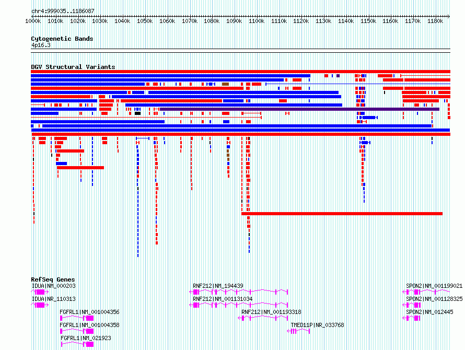Viewport: 465px width, 350px height.
Task: Open the RNF212|NM_001193318 gene label
Action: coord(271,312)
